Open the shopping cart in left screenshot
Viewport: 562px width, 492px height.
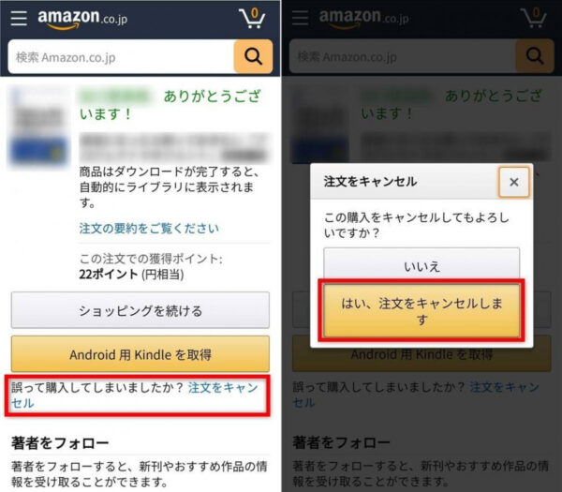252,18
